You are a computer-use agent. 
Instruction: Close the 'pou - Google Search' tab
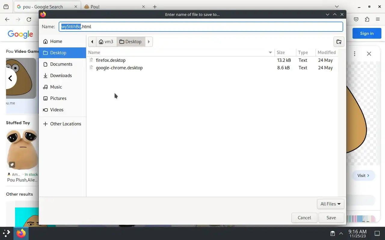click(75, 7)
